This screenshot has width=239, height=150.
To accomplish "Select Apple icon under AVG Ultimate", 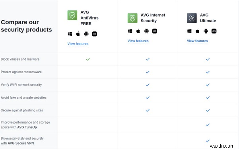I will coord(198,31).
